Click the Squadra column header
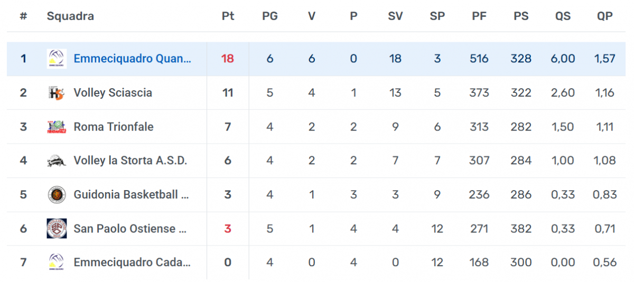This screenshot has height=282, width=634. [x=70, y=16]
